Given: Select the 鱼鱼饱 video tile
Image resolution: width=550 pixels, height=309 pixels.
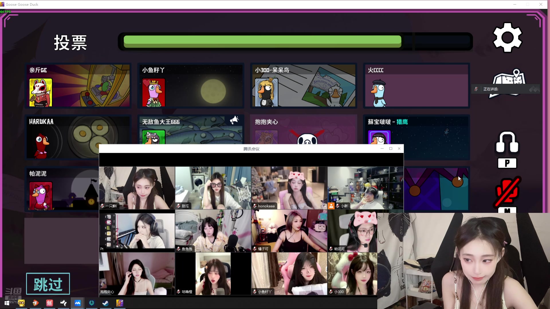Looking at the screenshot, I should click(213, 231).
